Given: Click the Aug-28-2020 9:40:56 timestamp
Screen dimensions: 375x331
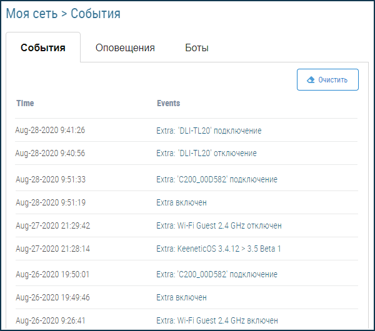Looking at the screenshot, I should 50,153.
